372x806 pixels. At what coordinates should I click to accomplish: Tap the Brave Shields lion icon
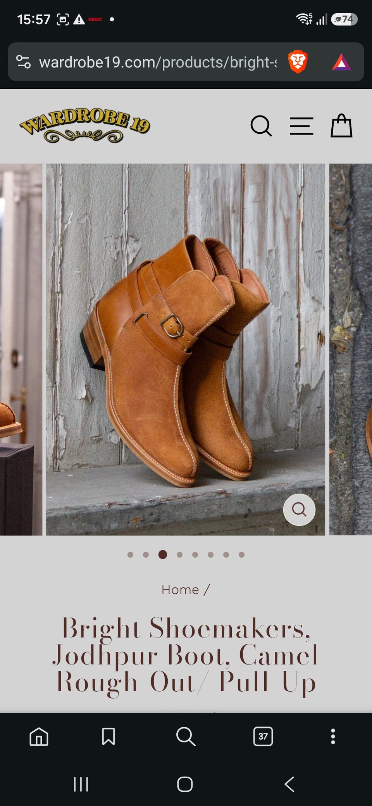pos(298,62)
